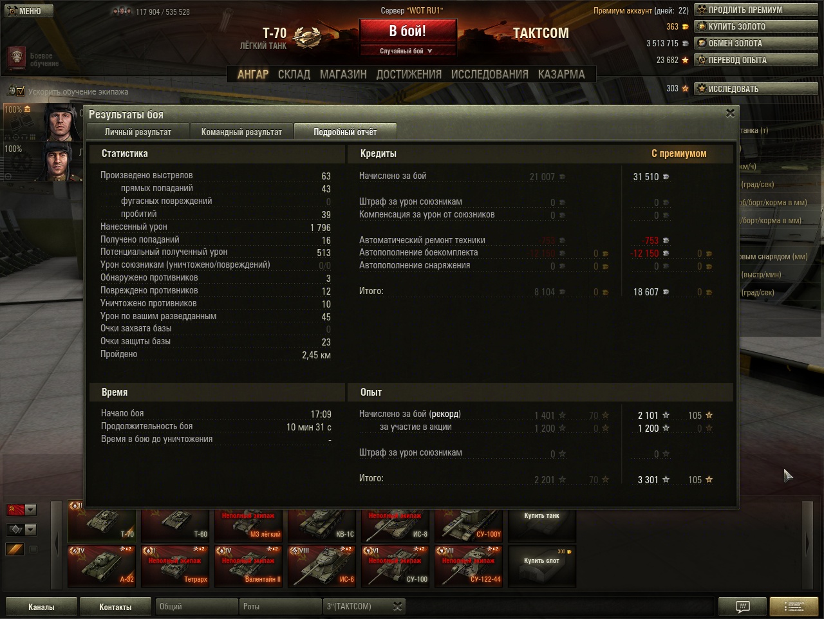This screenshot has width=824, height=619.
Task: Select the СУ-100 tank in carousel
Action: (395, 566)
